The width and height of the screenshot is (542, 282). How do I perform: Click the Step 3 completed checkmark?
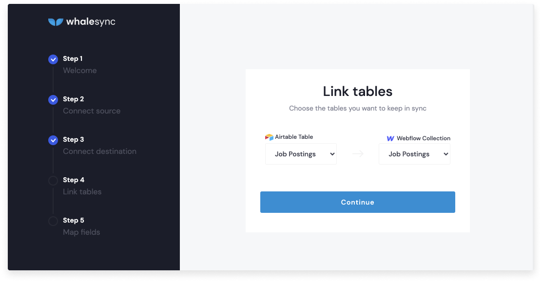point(53,140)
